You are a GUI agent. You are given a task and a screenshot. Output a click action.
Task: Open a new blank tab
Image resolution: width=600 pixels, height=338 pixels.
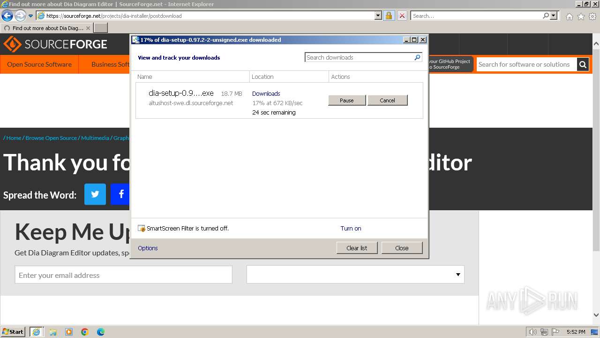click(x=101, y=28)
